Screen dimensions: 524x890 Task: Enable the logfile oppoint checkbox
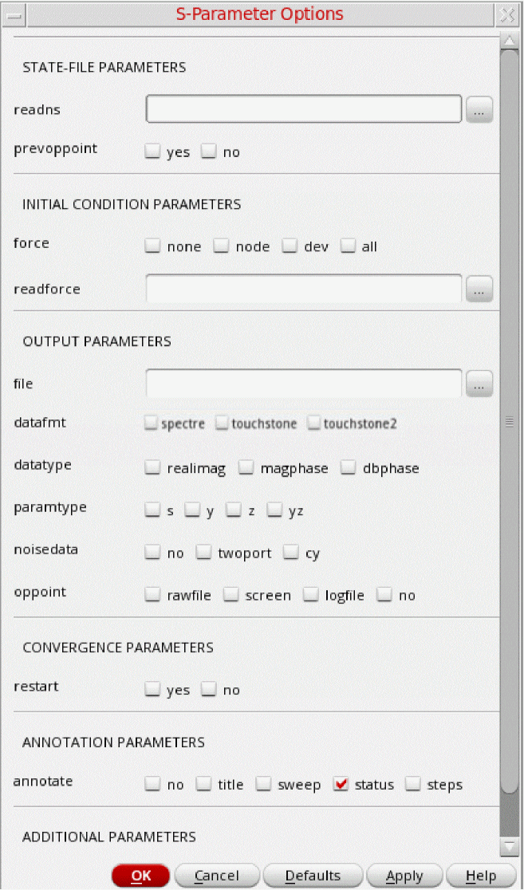310,595
